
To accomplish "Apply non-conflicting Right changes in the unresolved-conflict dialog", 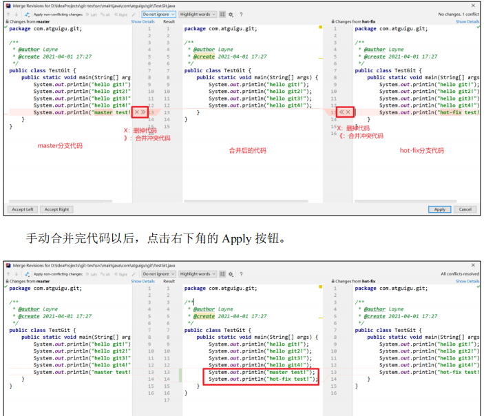I will tap(120, 14).
